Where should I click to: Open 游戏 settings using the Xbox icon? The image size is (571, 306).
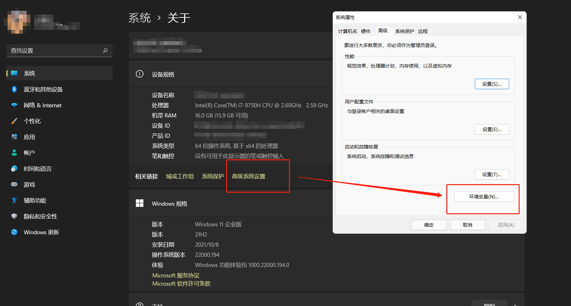[x=14, y=184]
